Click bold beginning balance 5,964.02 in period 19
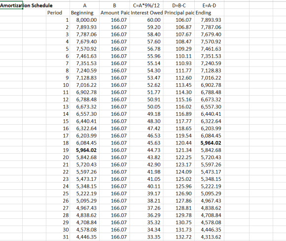286x241 pixels. point(84,150)
